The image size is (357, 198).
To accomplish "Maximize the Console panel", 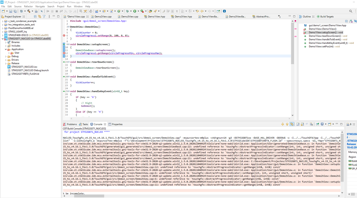I will [341, 124].
